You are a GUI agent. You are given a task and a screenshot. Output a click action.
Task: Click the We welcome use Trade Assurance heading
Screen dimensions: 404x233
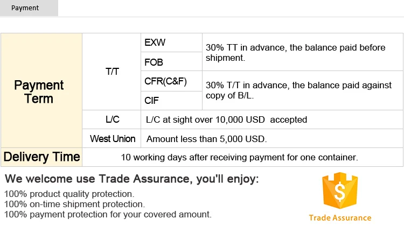(131, 179)
